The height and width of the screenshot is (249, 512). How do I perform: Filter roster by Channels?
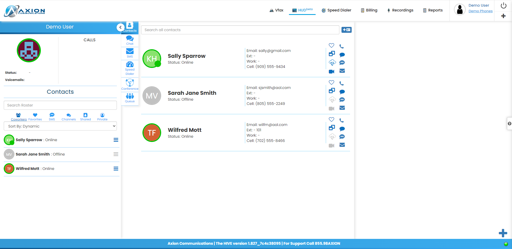(x=69, y=117)
